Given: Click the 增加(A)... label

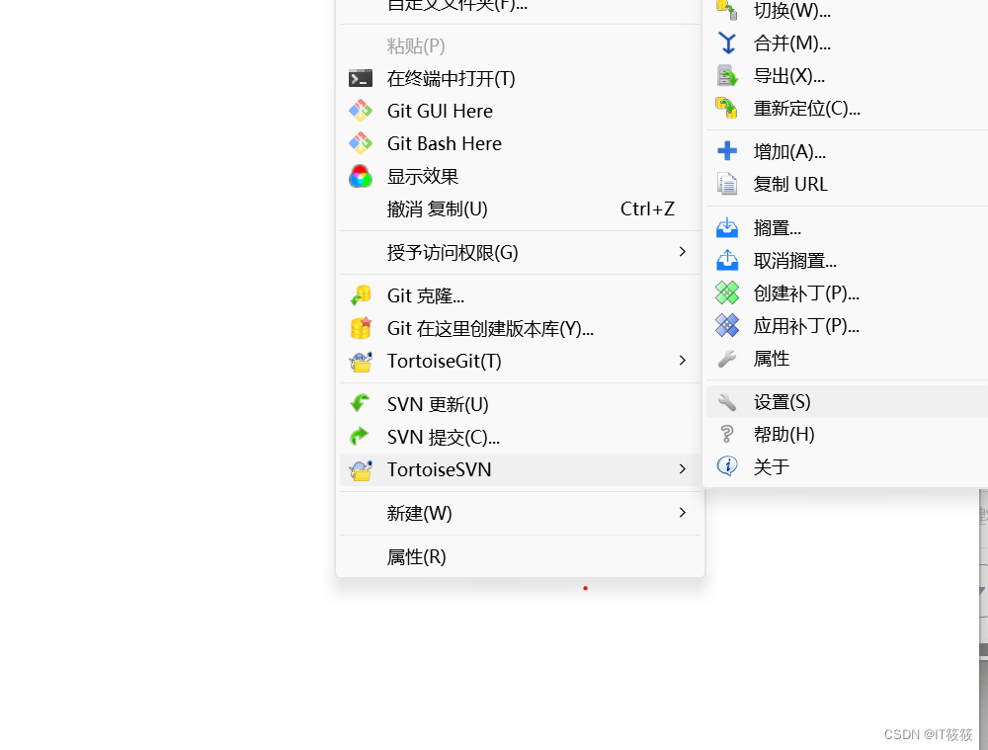Looking at the screenshot, I should pos(789,152).
